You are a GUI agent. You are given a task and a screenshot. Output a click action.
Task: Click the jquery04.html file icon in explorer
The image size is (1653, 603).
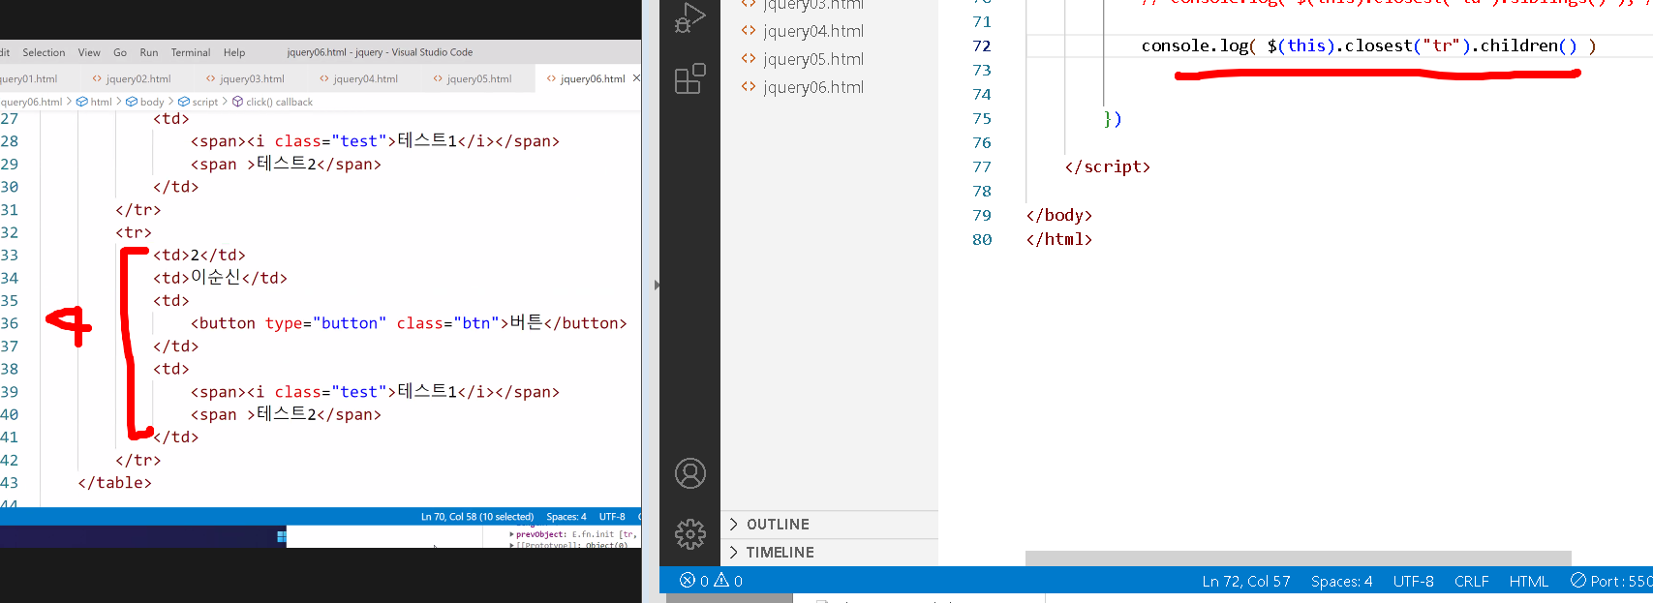pyautogui.click(x=748, y=30)
